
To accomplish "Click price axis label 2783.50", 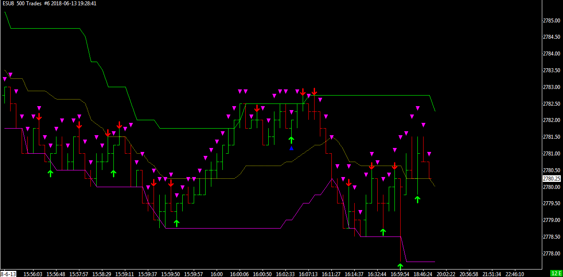I will [552, 70].
